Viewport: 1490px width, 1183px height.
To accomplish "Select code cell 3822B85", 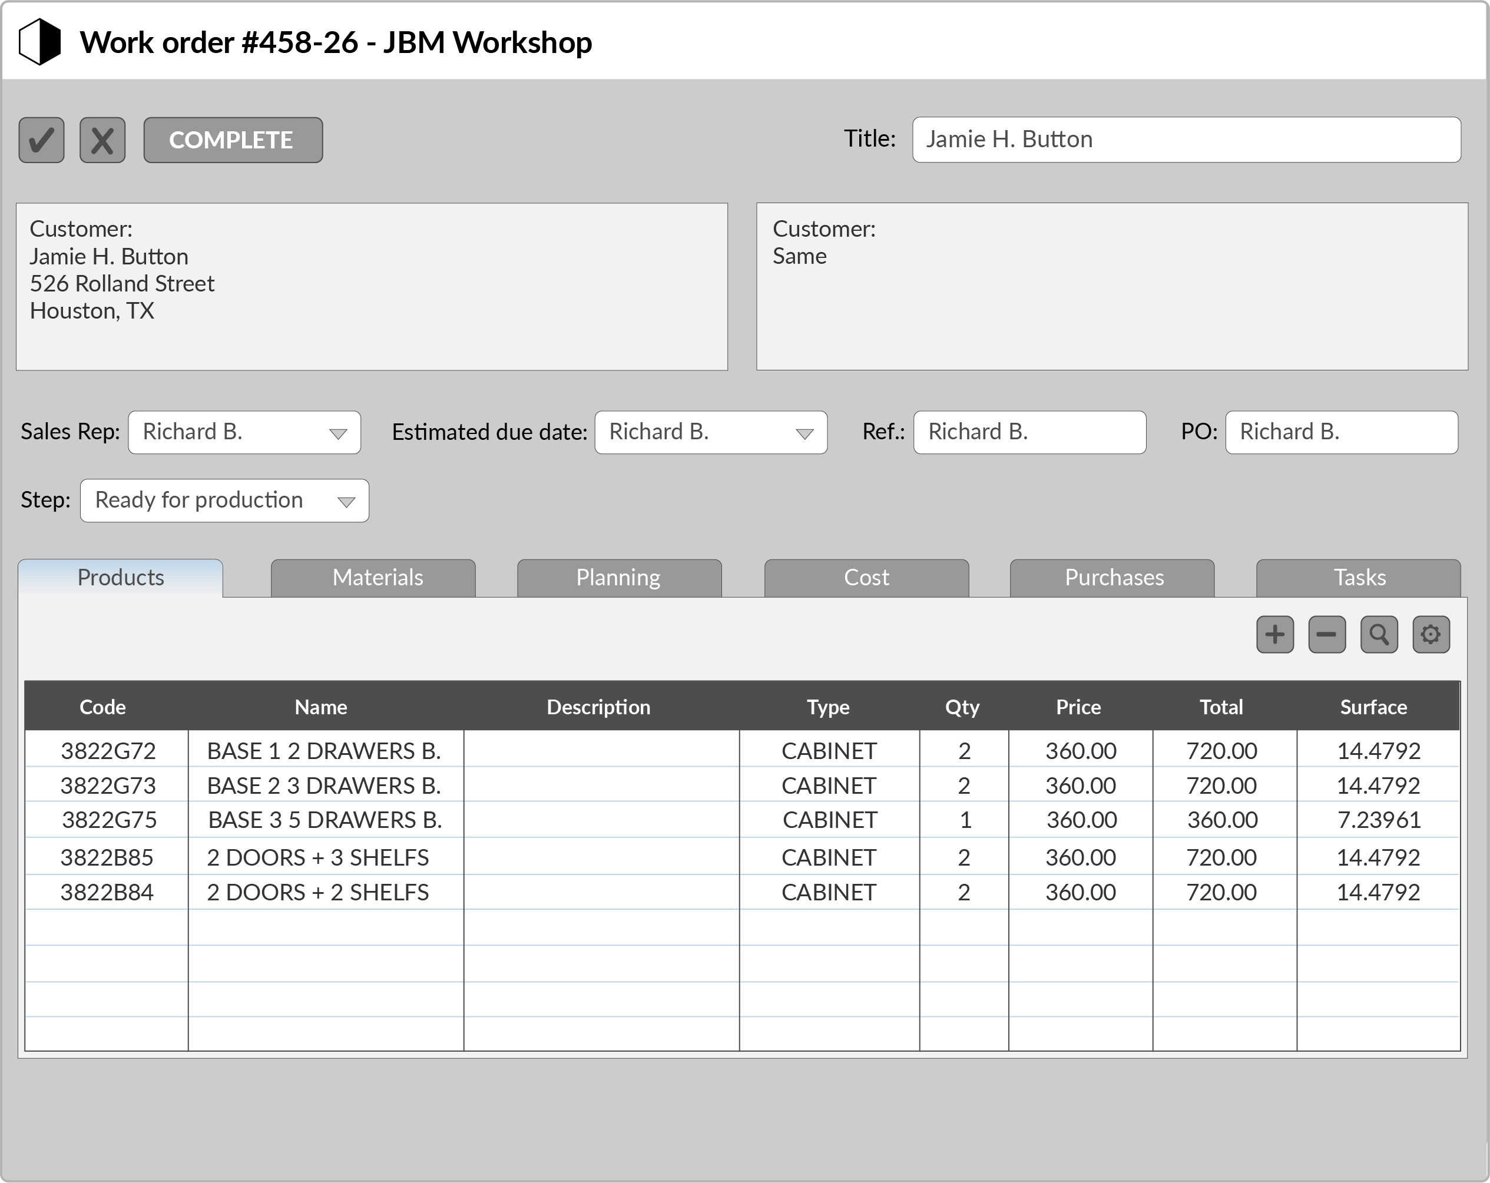I will (x=107, y=857).
